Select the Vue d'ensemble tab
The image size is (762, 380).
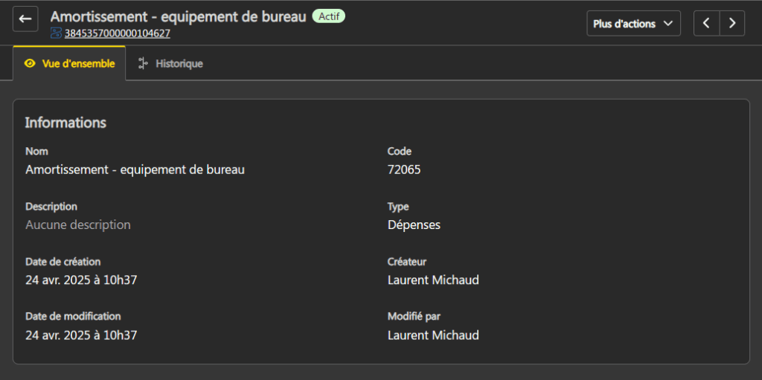click(x=69, y=64)
